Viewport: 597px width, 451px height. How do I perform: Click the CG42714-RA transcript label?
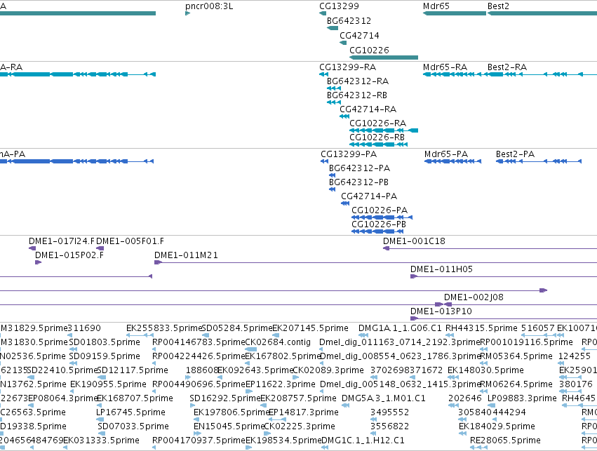pyautogui.click(x=368, y=109)
